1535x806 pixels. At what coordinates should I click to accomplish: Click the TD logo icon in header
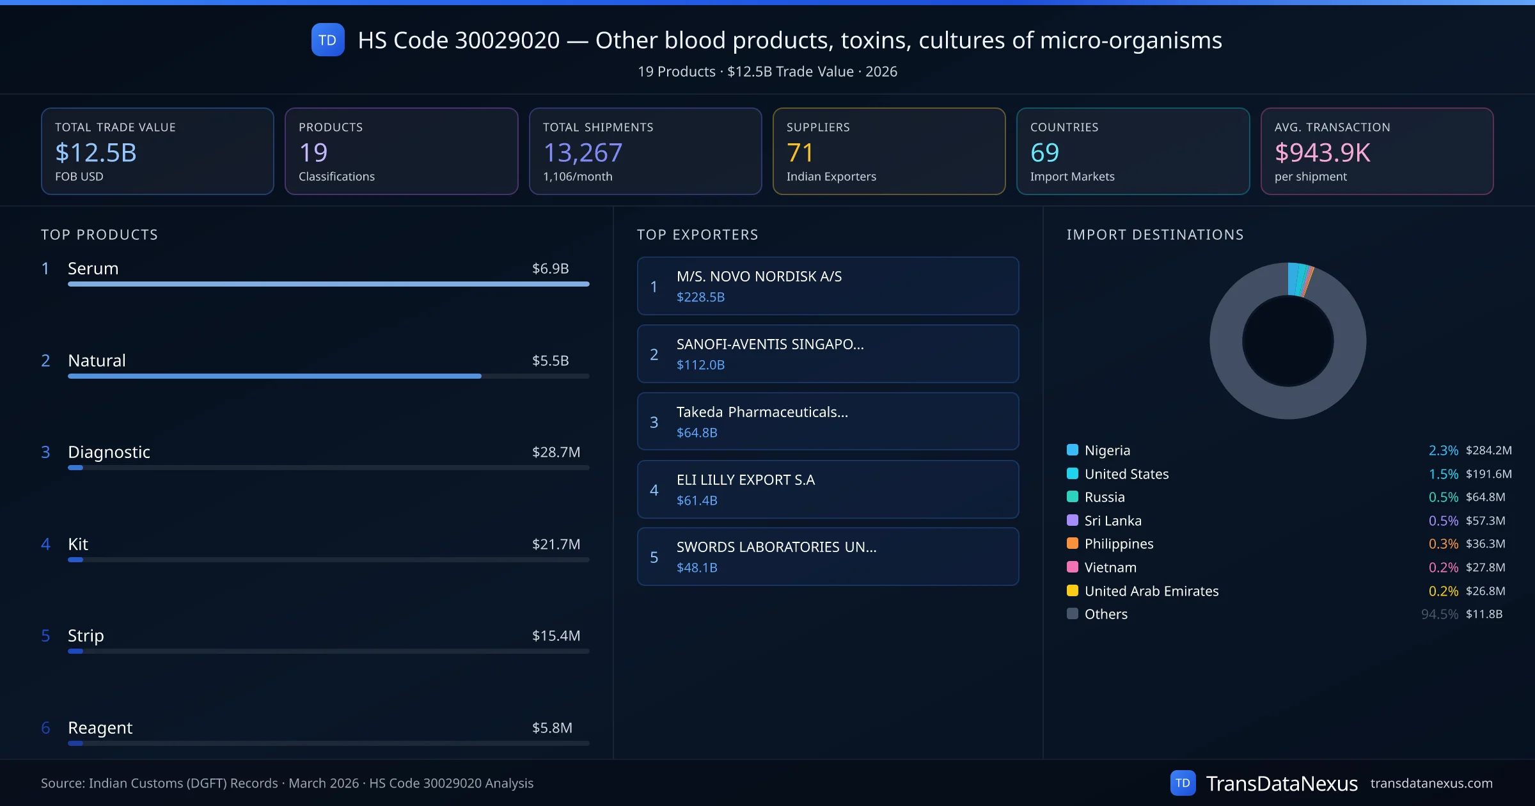(x=327, y=40)
